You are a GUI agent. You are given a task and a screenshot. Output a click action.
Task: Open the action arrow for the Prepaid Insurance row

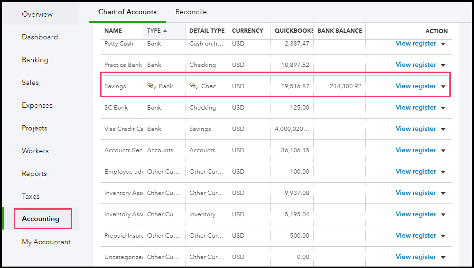pos(443,236)
